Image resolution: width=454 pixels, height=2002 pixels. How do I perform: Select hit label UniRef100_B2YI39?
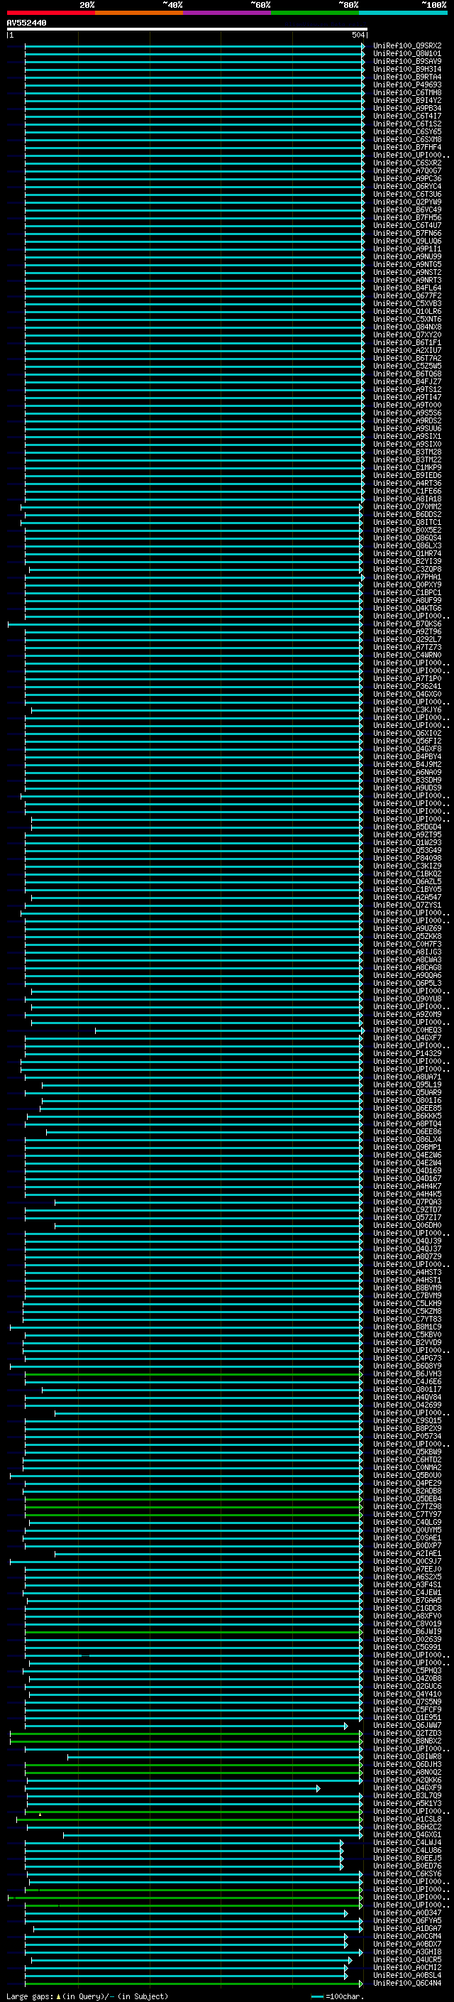[x=406, y=561]
